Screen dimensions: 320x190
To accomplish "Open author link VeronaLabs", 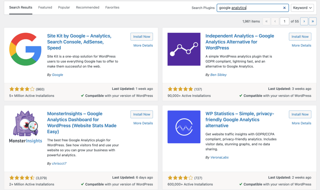I will [219, 157].
